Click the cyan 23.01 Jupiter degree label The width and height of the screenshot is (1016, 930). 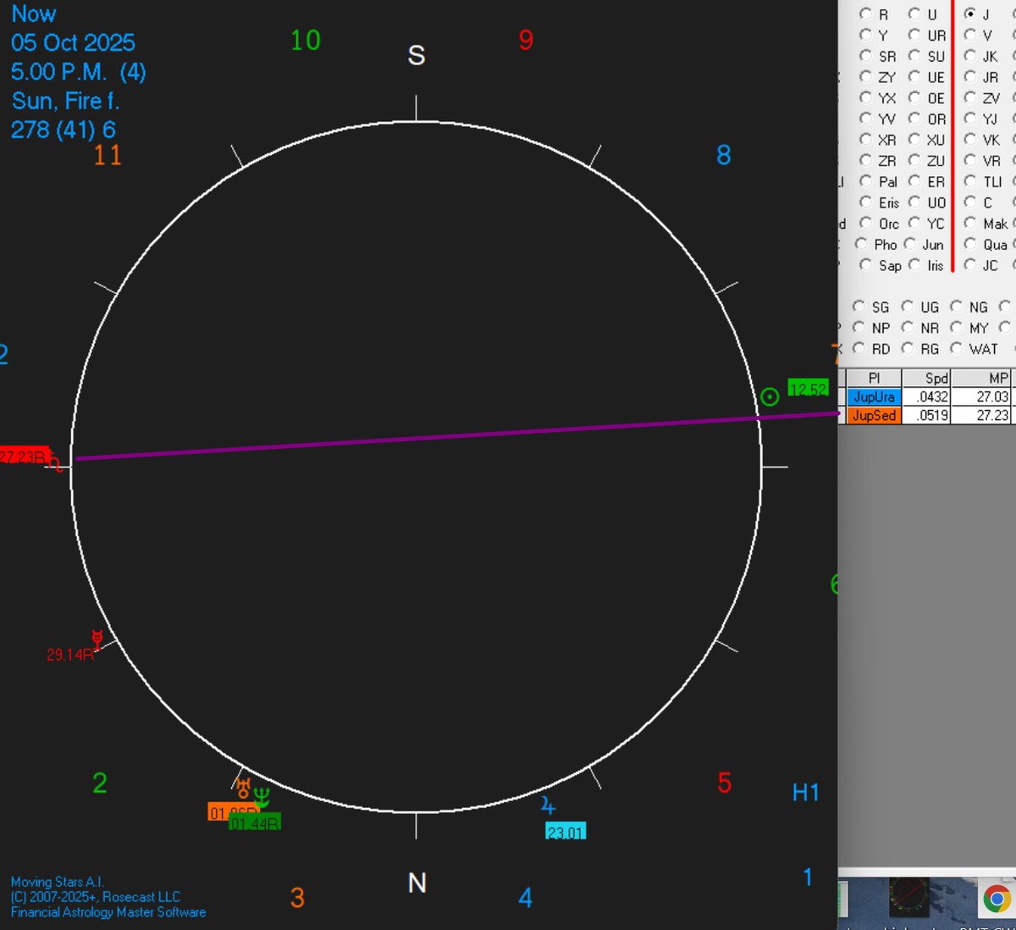click(x=566, y=832)
